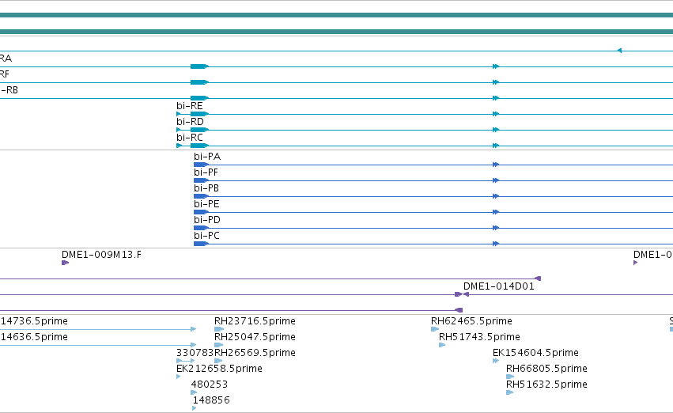
Task: Click the bi-RD transcript label
Action: click(190, 122)
